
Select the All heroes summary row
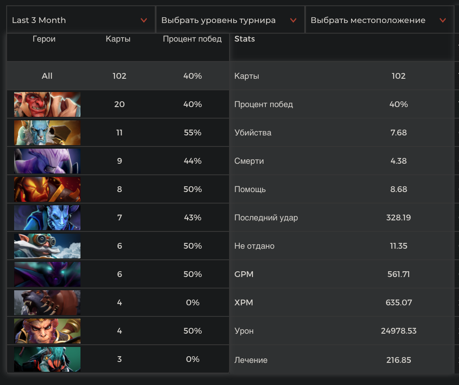tap(47, 76)
